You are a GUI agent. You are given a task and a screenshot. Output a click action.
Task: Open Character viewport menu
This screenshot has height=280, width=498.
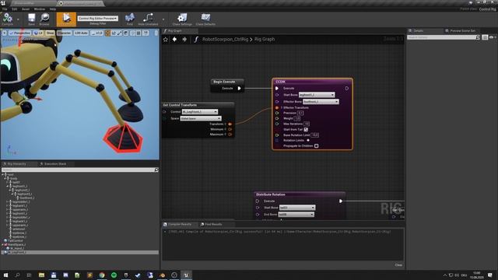click(x=65, y=33)
